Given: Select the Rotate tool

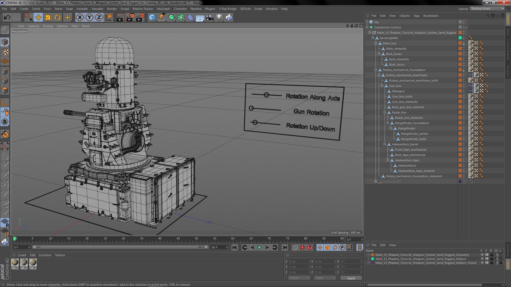Looking at the screenshot, I should point(57,18).
